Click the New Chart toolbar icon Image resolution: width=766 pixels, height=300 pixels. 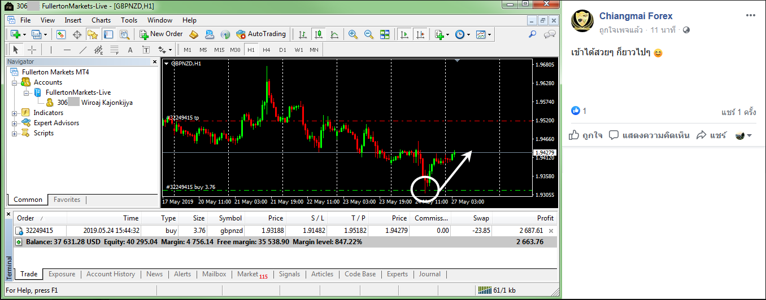tap(14, 34)
